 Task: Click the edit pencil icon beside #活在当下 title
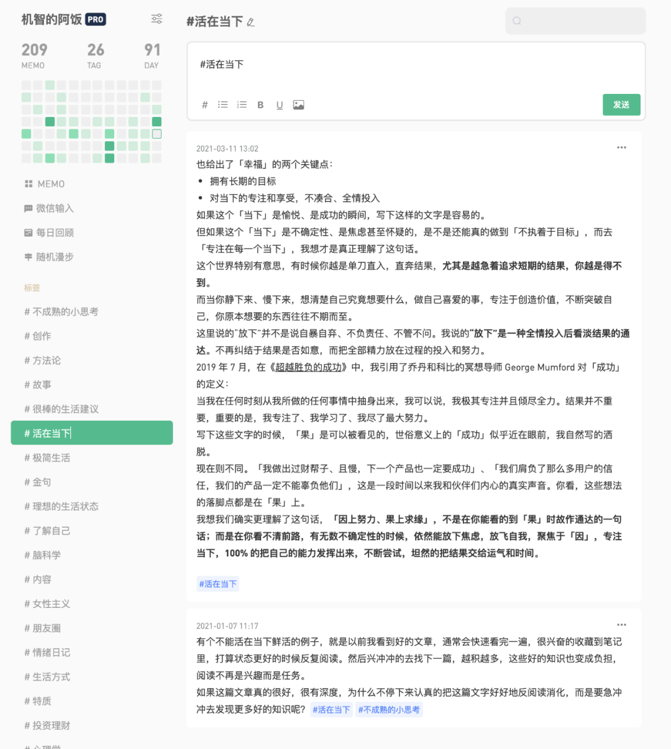click(x=250, y=22)
